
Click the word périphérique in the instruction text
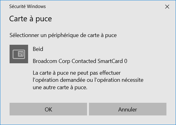[x=63, y=35]
